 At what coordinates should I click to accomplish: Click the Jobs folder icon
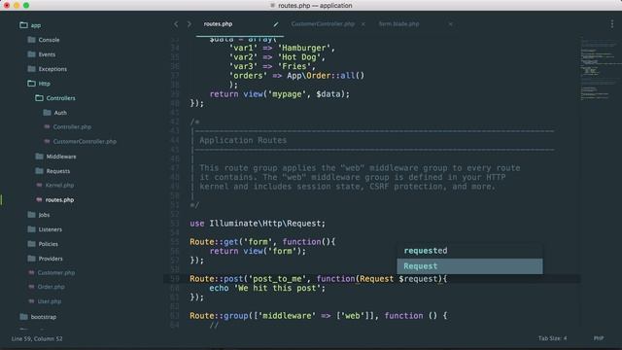(32, 215)
